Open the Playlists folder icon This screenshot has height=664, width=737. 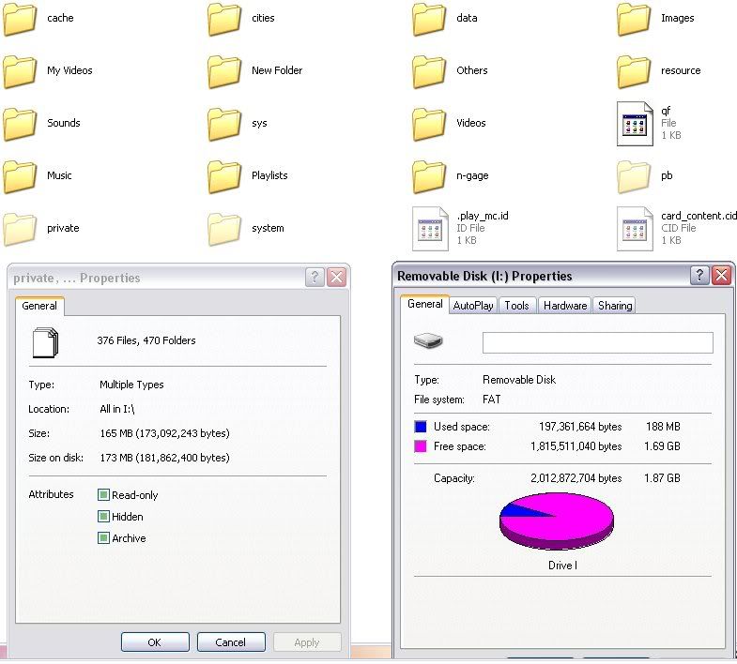point(224,175)
